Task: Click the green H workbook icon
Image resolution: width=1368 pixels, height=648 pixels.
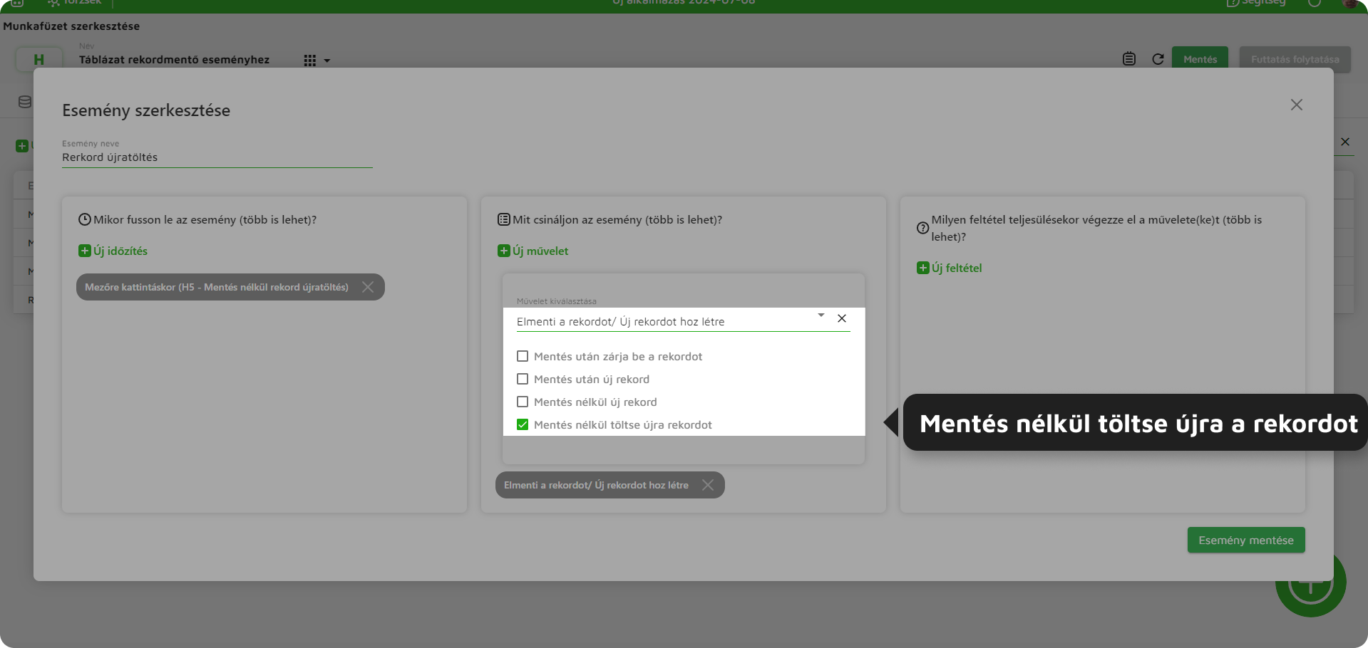Action: 38,60
